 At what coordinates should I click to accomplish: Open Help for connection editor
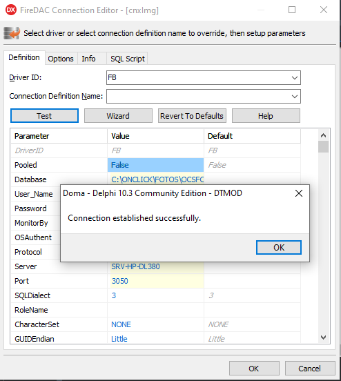(x=266, y=116)
